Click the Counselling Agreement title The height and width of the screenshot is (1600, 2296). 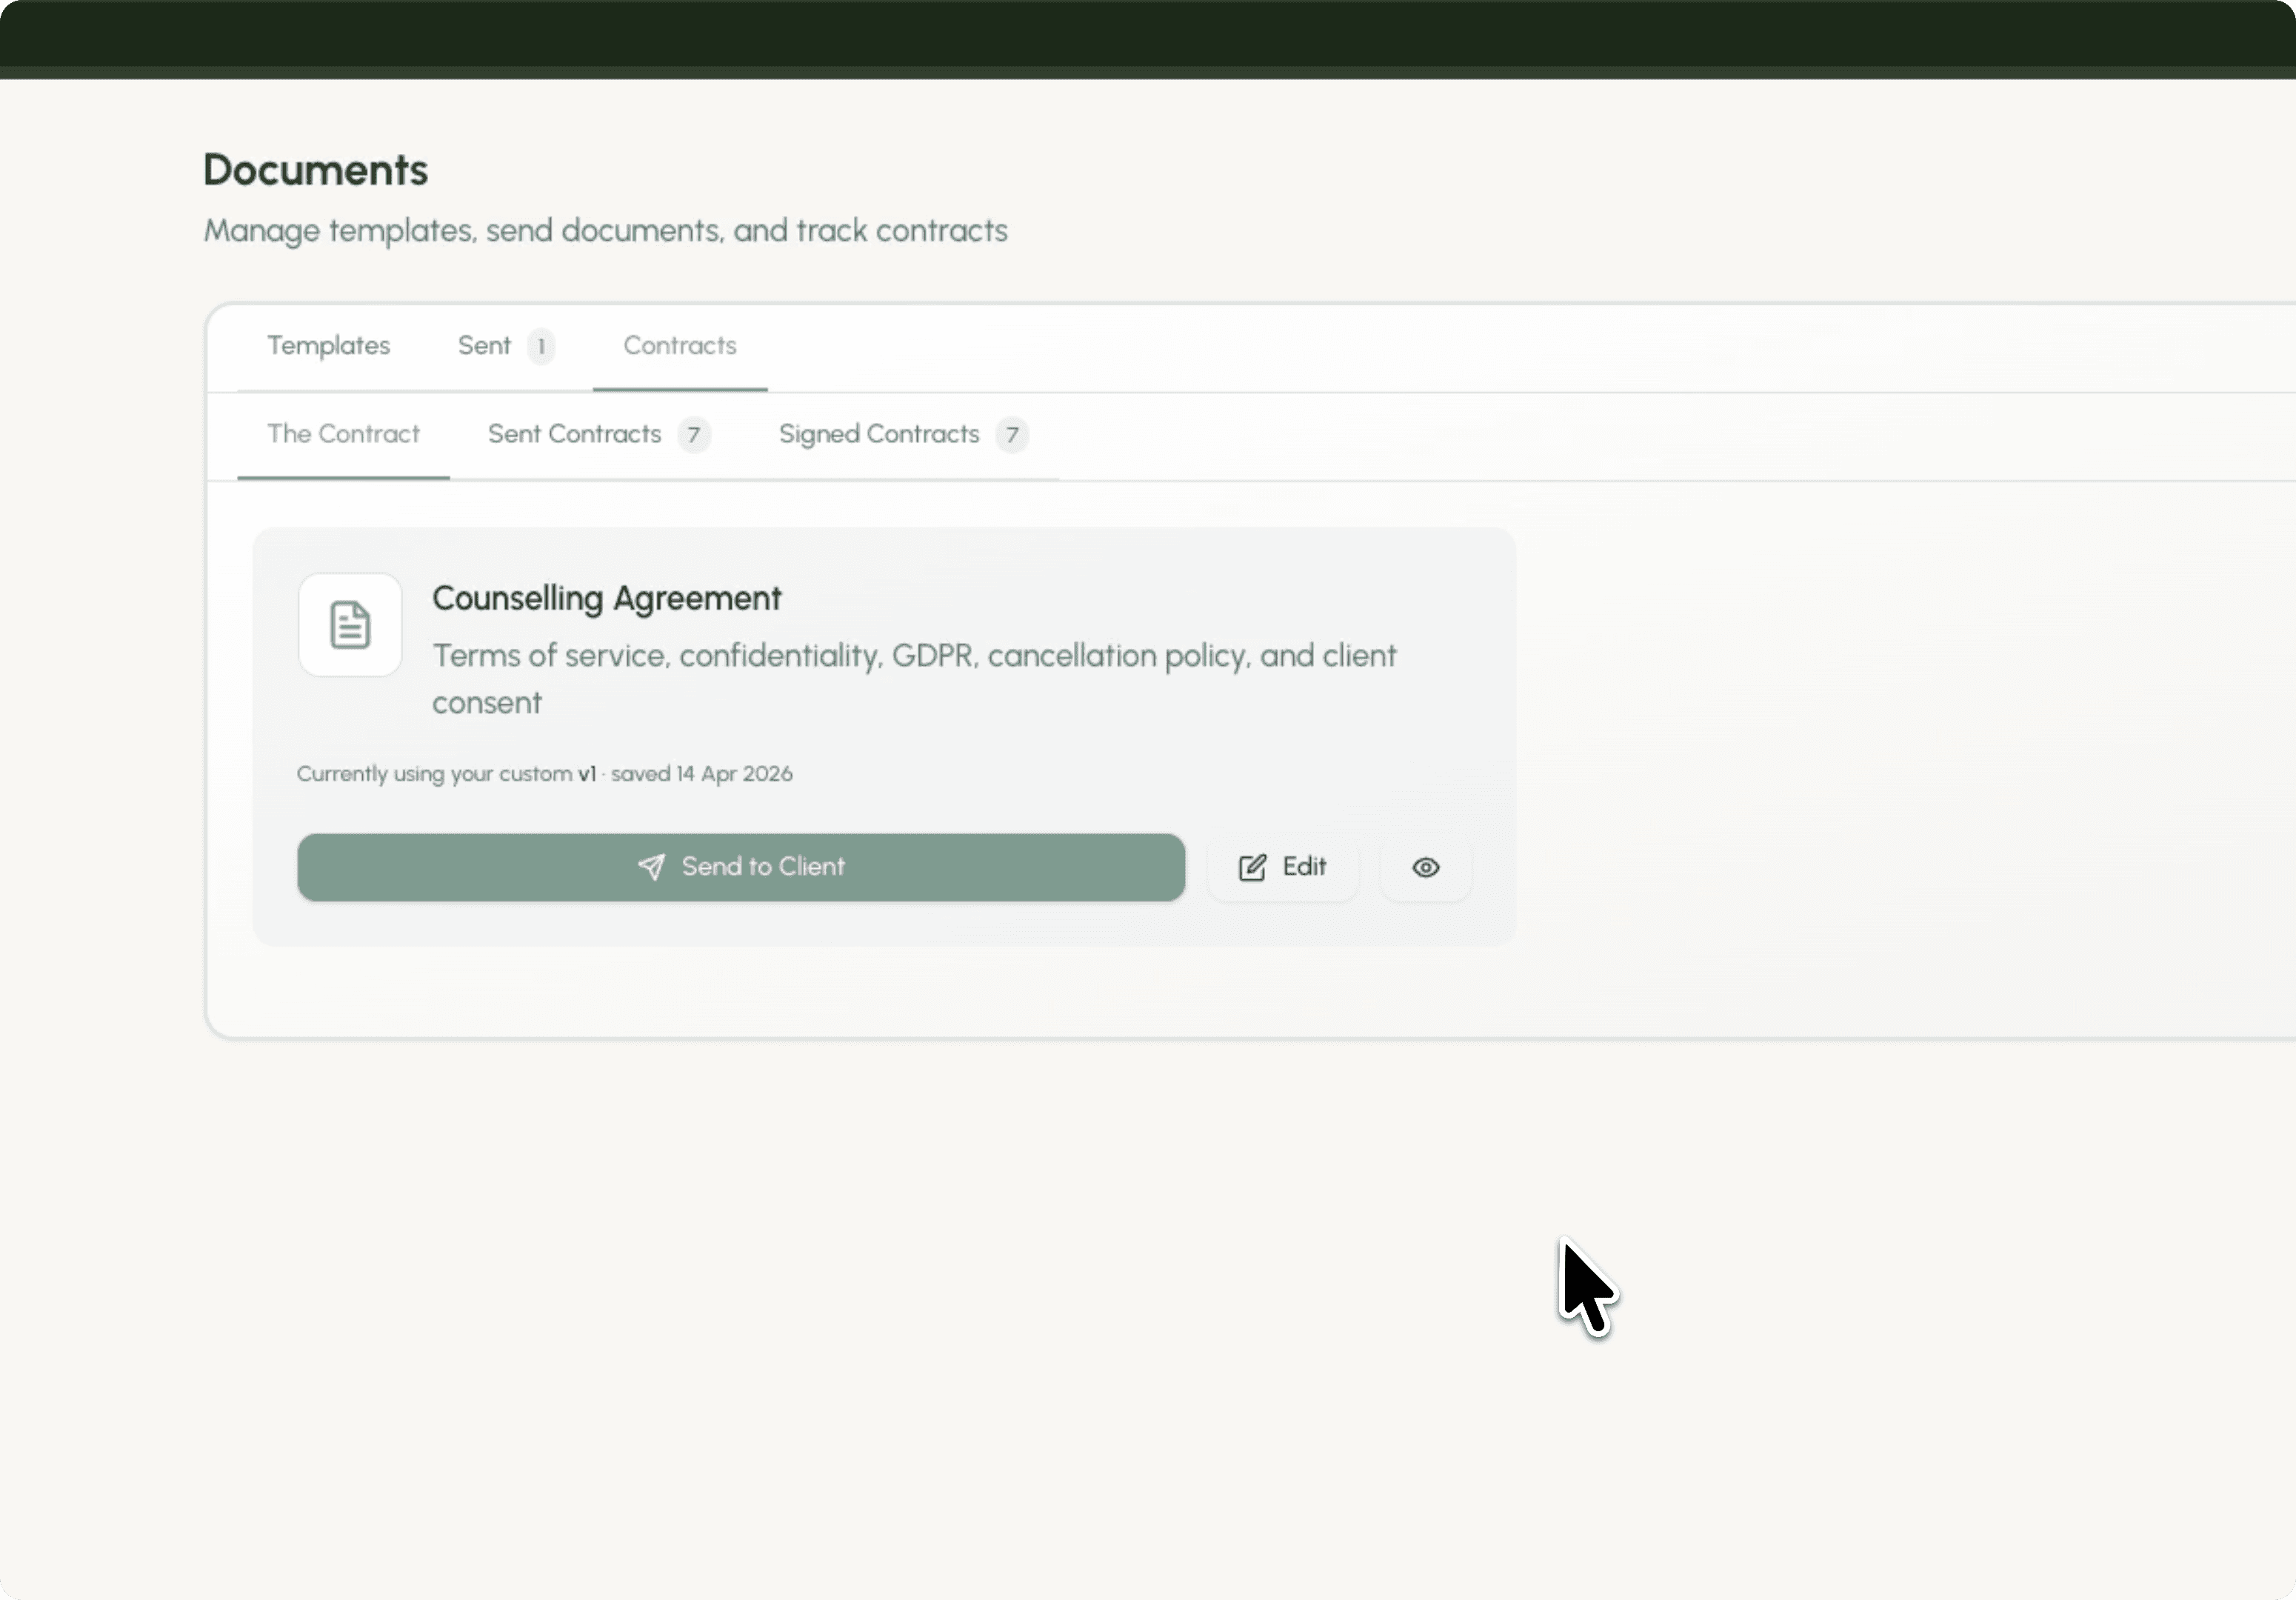click(x=606, y=598)
